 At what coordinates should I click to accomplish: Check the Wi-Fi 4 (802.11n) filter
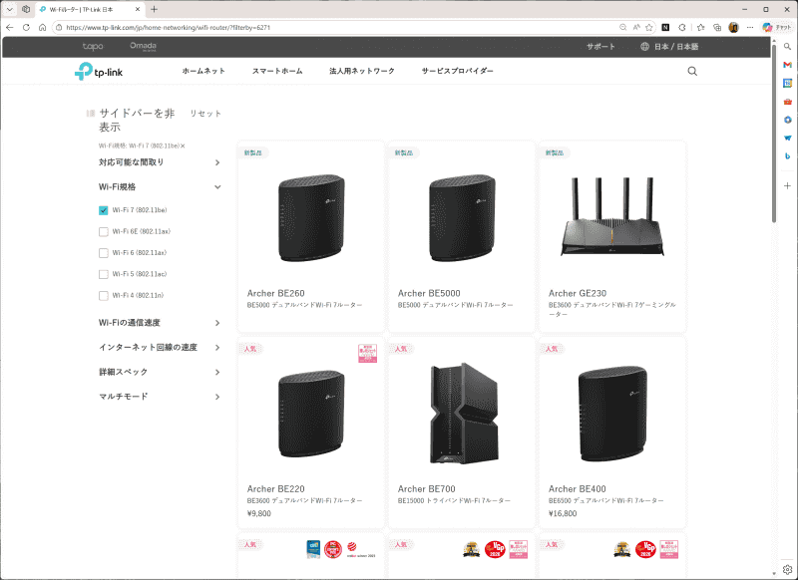click(x=103, y=295)
